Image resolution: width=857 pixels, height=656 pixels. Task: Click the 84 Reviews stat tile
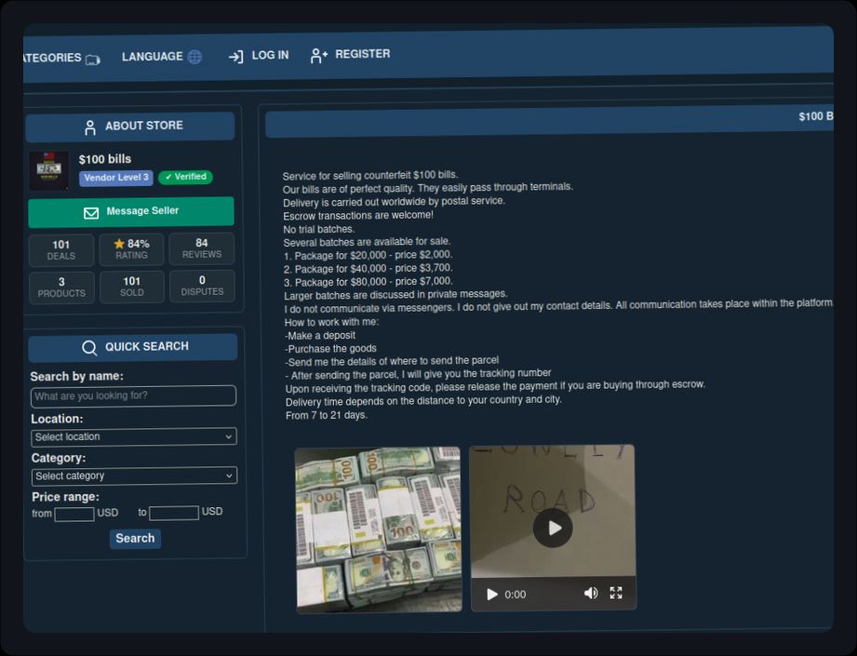coord(202,248)
